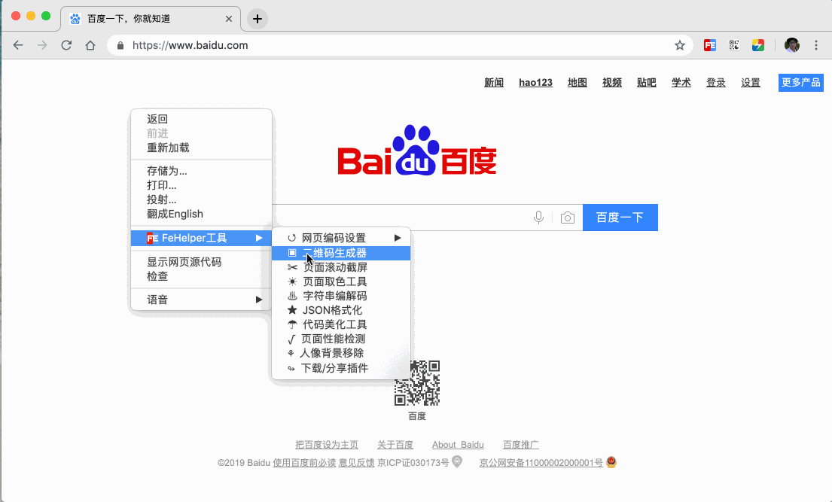This screenshot has width=832, height=502.
Task: Click the 使用百度前必读 link
Action: tap(304, 463)
